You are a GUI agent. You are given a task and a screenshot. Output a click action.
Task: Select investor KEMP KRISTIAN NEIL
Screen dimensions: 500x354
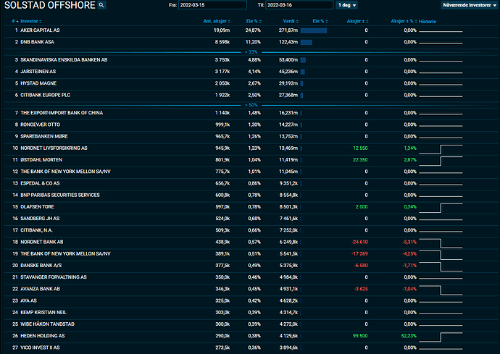pyautogui.click(x=43, y=313)
